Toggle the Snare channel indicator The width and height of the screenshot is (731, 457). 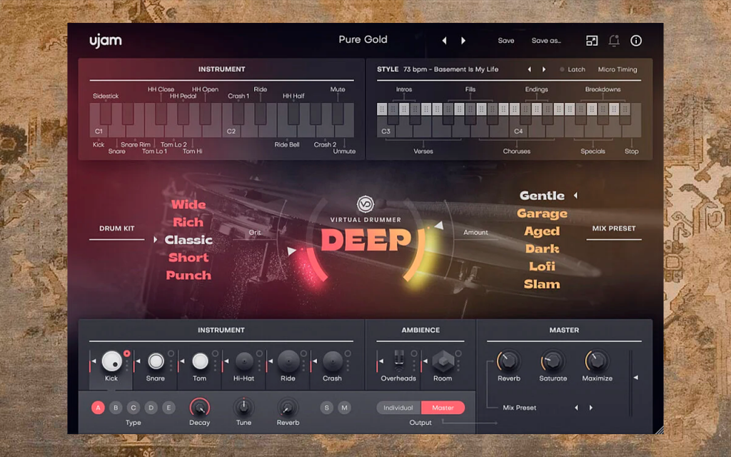coord(171,353)
